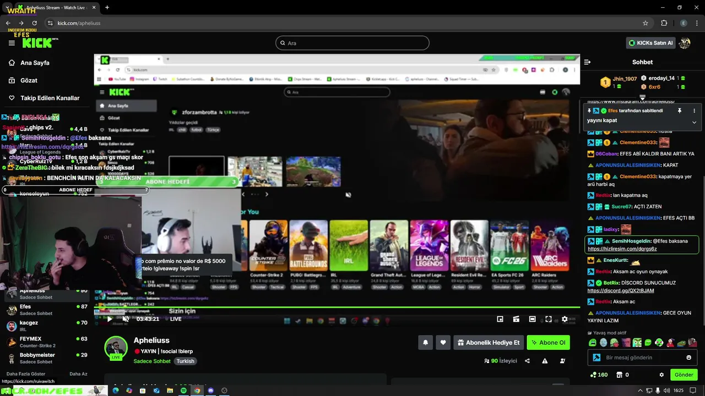705x396 pixels.
Task: Play the stream with the play button
Action: [109, 319]
